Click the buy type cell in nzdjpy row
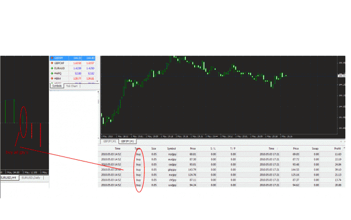This screenshot has width=351, height=220. tap(139, 154)
